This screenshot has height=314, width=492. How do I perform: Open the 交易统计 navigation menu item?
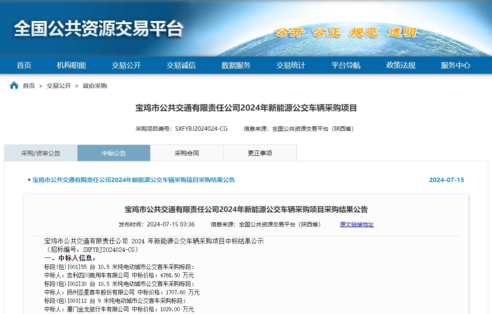290,65
